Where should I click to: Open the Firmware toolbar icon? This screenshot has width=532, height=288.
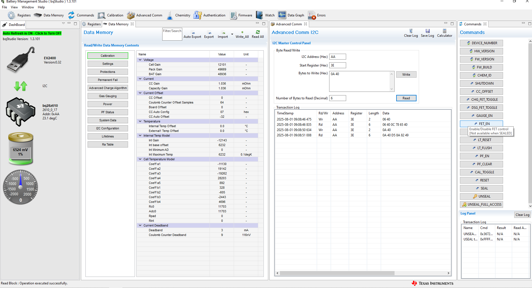coord(233,15)
